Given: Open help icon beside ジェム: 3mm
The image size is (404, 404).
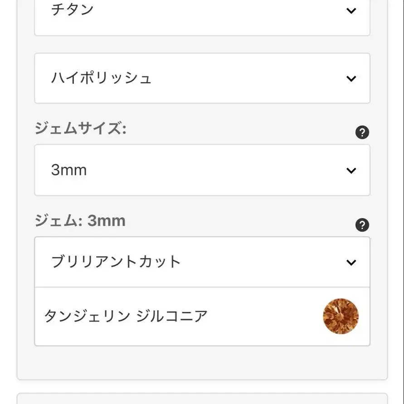Looking at the screenshot, I should (362, 225).
